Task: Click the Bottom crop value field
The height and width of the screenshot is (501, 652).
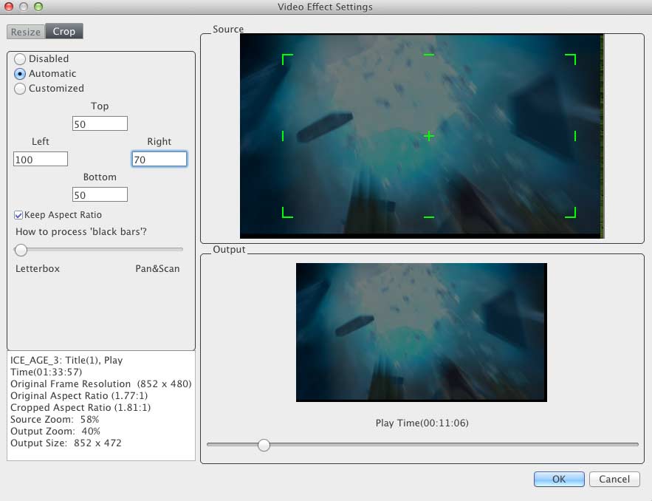Action: 100,194
